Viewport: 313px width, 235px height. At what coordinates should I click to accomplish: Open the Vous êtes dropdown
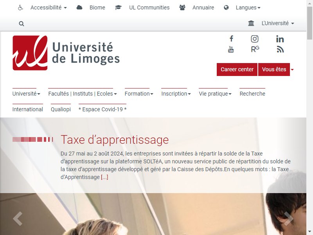click(276, 70)
